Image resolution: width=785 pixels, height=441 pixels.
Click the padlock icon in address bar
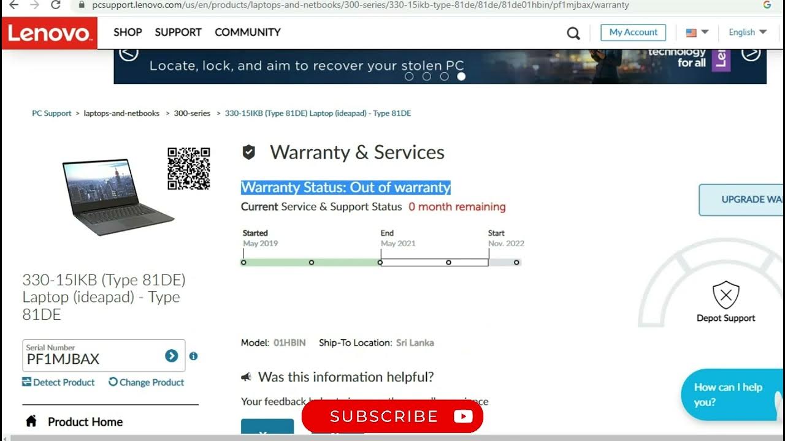pos(81,5)
